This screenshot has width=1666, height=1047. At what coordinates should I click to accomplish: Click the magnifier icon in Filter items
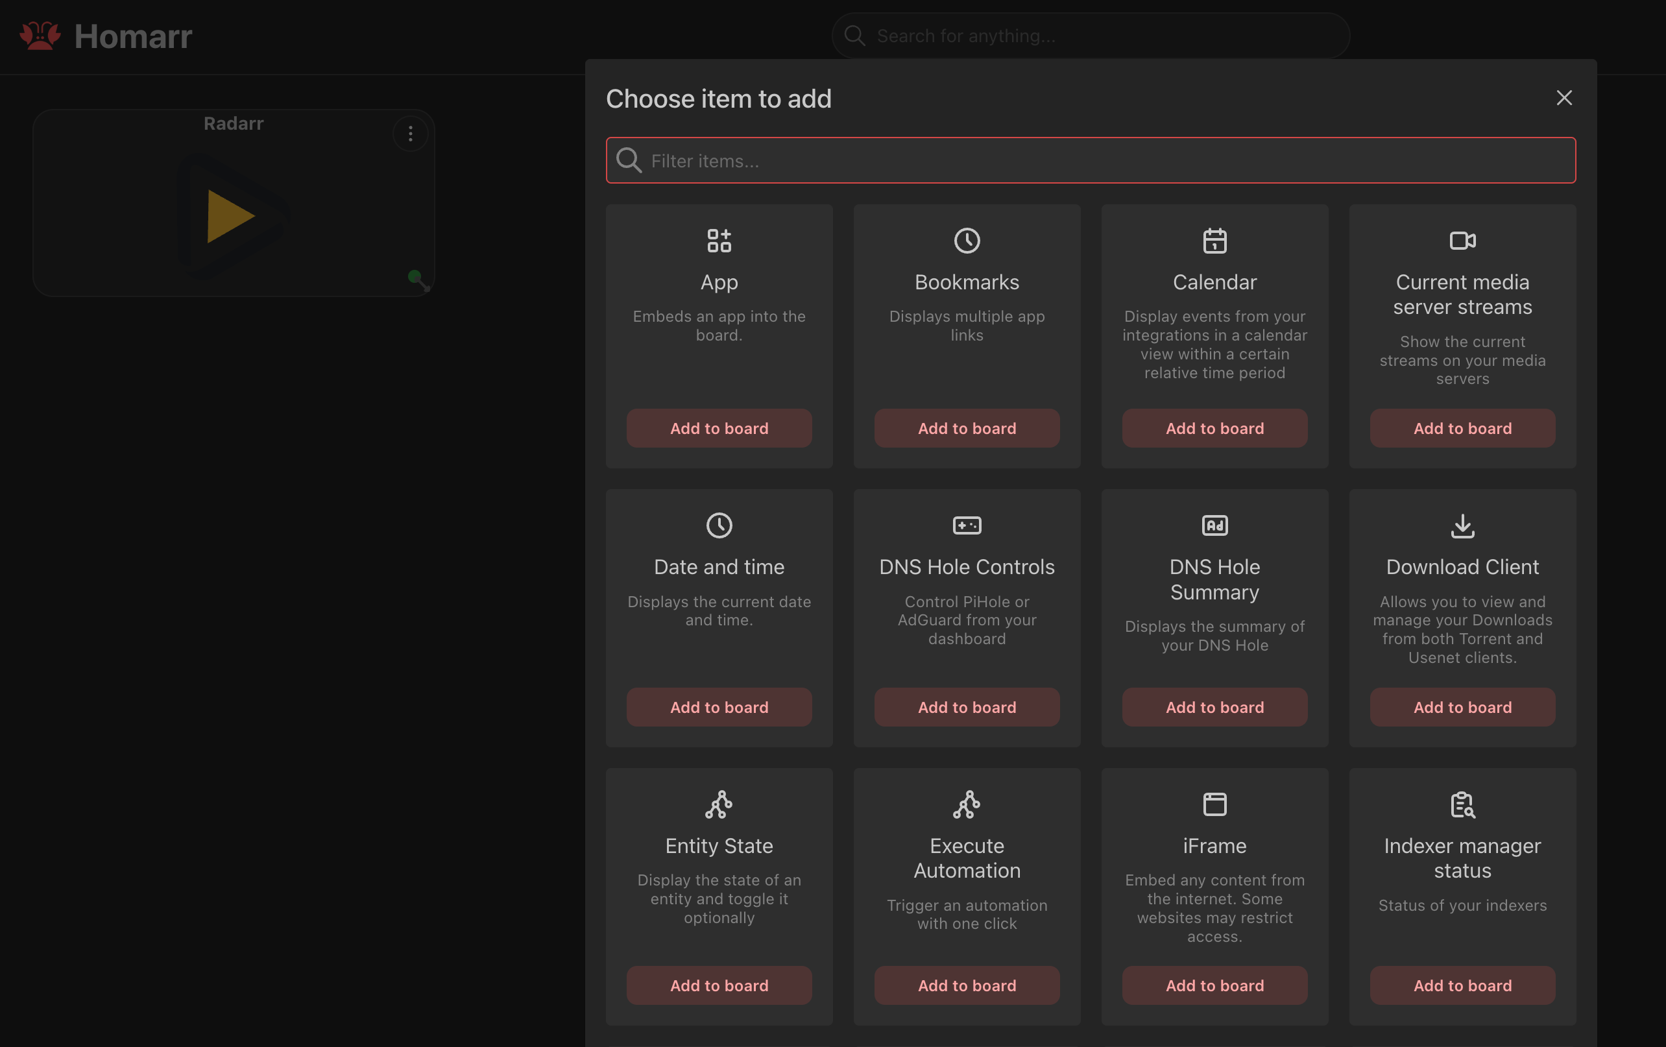[628, 160]
